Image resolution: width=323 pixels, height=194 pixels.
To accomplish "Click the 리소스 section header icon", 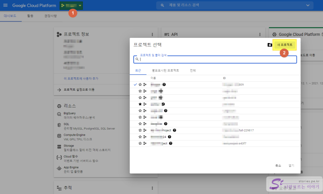I will tap(59, 106).
